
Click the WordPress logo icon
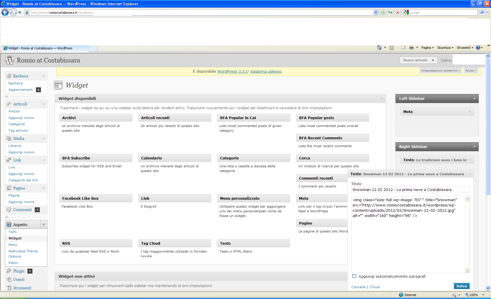tap(10, 60)
